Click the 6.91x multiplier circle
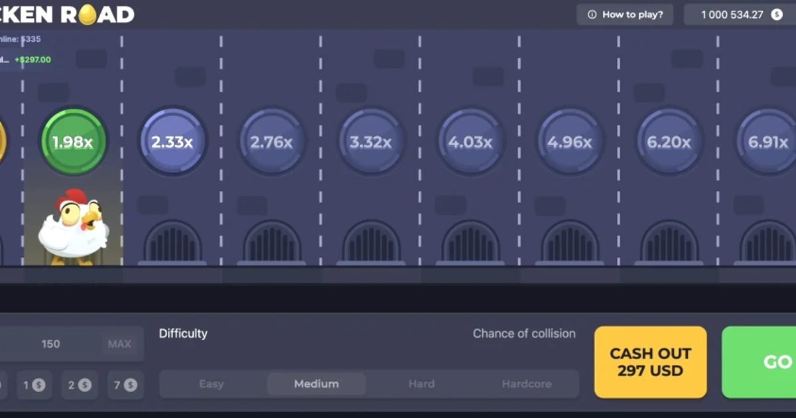The image size is (796, 418). [767, 141]
